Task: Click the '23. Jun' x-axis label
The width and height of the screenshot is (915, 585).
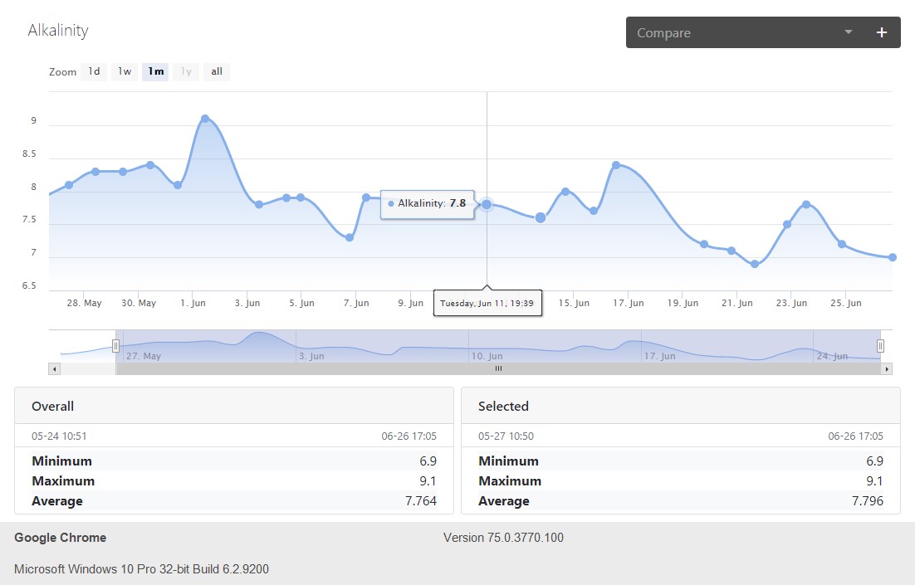Action: click(x=791, y=304)
